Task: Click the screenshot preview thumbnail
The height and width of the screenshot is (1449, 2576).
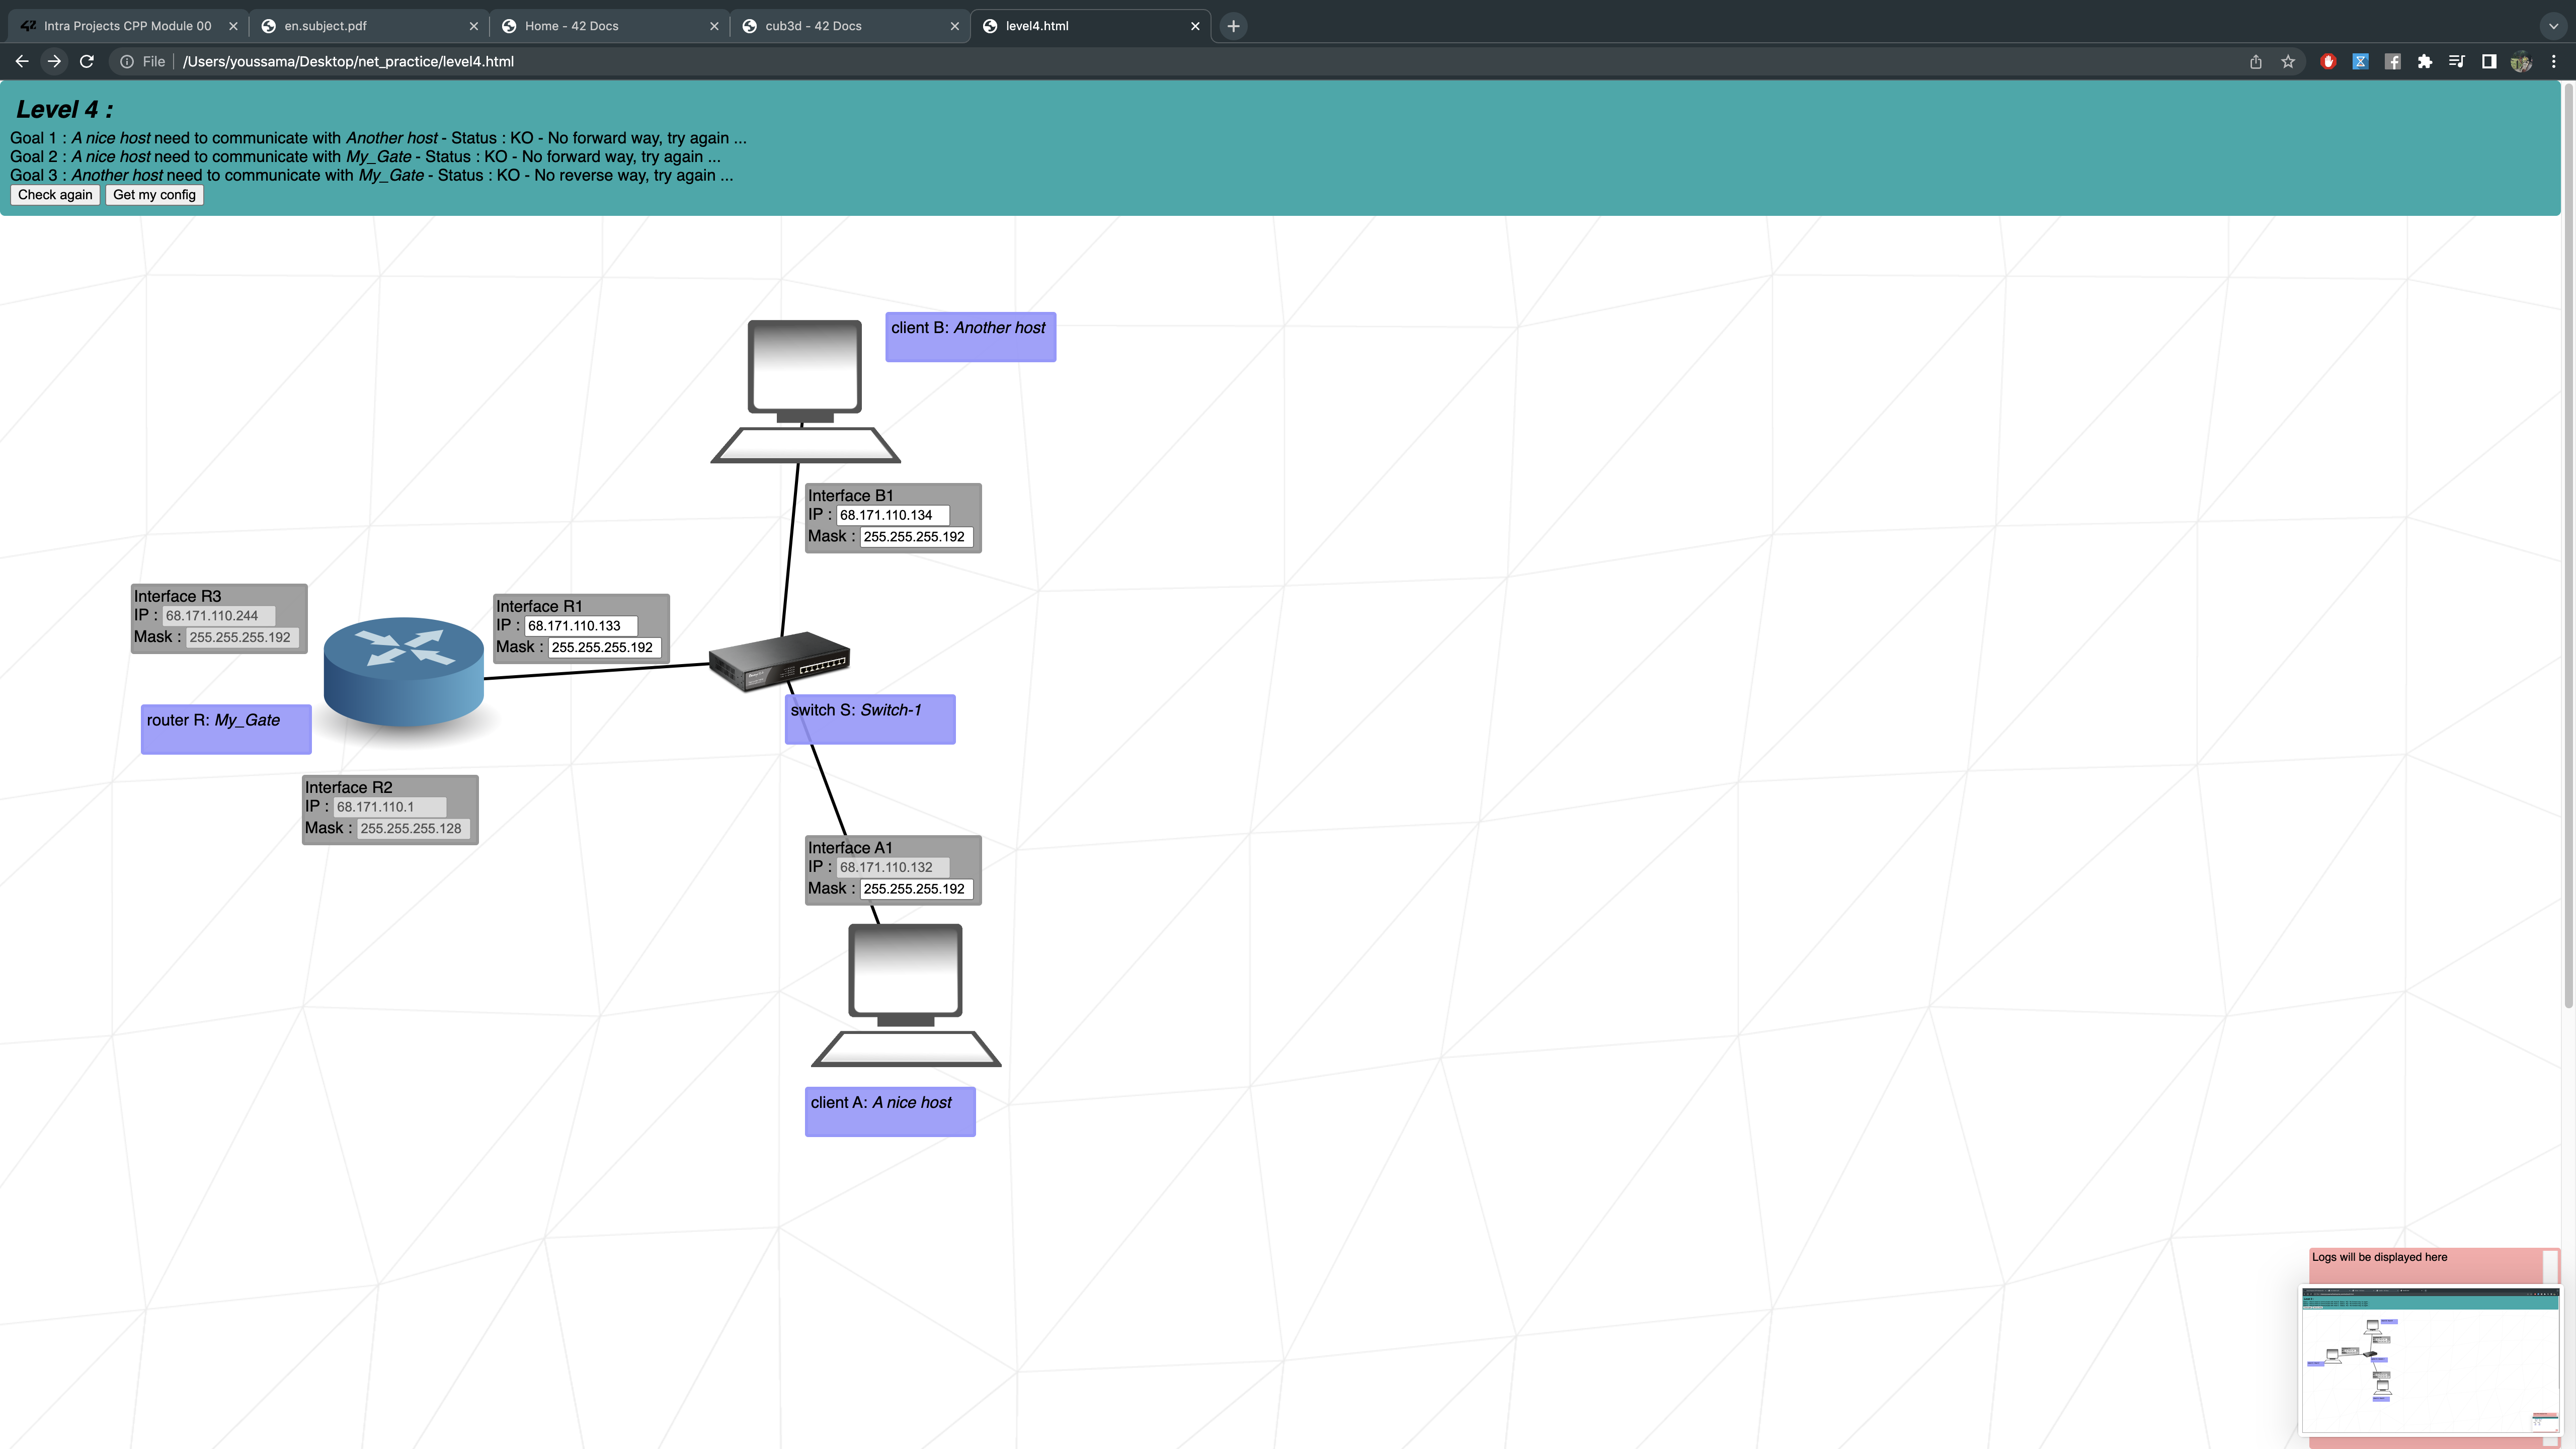Action: (2430, 1361)
